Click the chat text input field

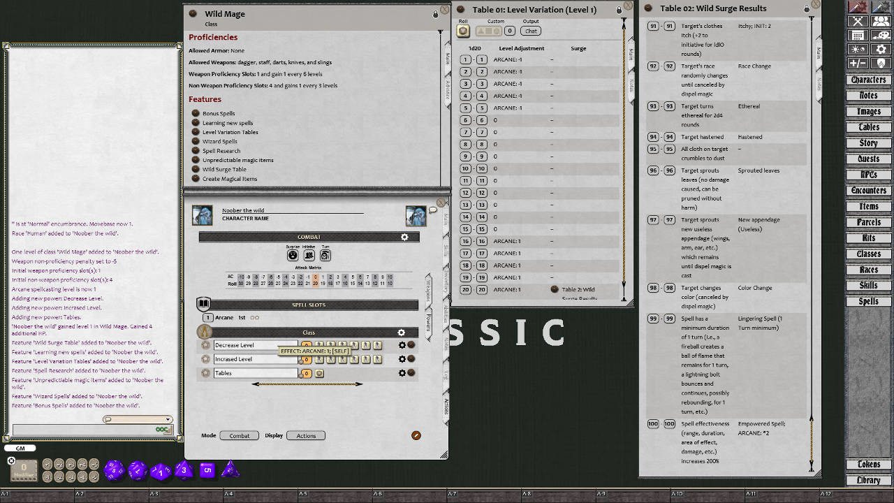tap(77, 429)
